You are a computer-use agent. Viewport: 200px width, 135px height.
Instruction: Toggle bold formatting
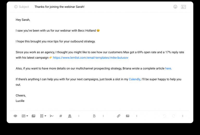(94, 116)
